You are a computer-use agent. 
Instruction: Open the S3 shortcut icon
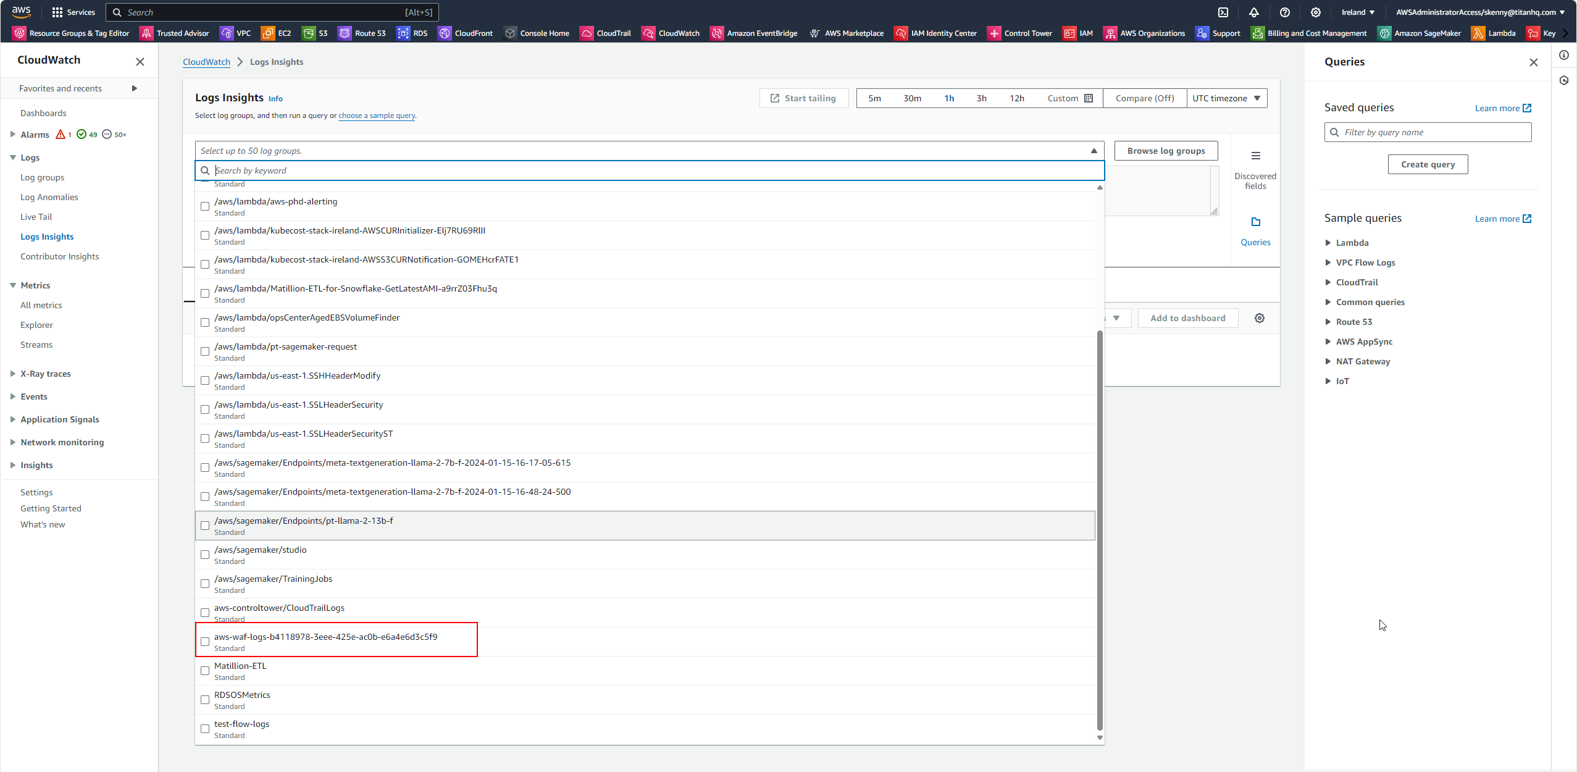309,33
